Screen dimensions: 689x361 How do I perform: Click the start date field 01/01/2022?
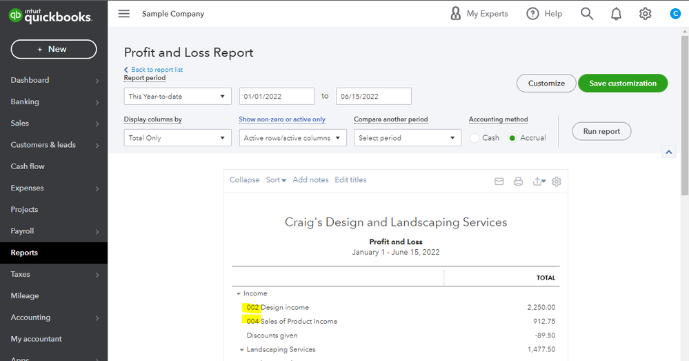tap(277, 97)
